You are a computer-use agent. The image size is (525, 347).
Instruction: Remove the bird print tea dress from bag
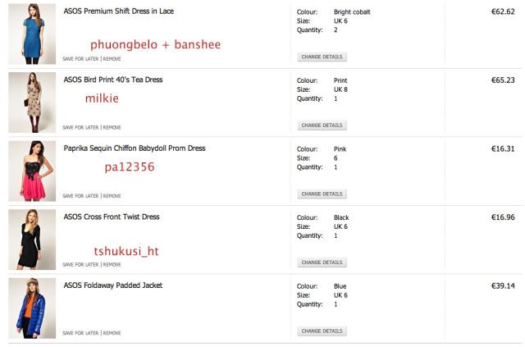112,128
